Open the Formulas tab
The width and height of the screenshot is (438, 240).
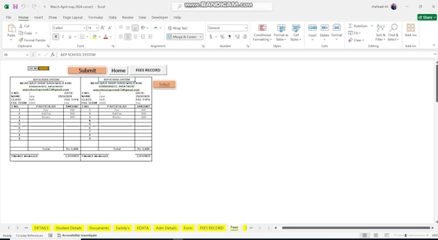tap(95, 17)
